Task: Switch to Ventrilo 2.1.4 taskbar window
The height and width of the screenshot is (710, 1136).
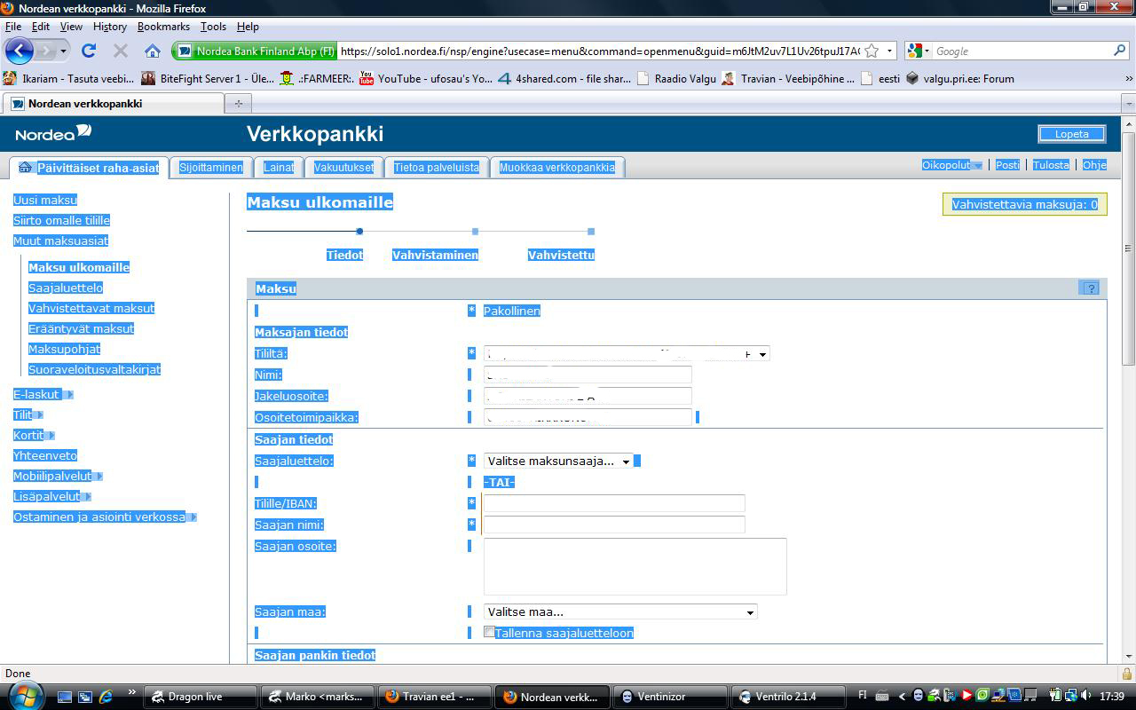Action: (789, 697)
